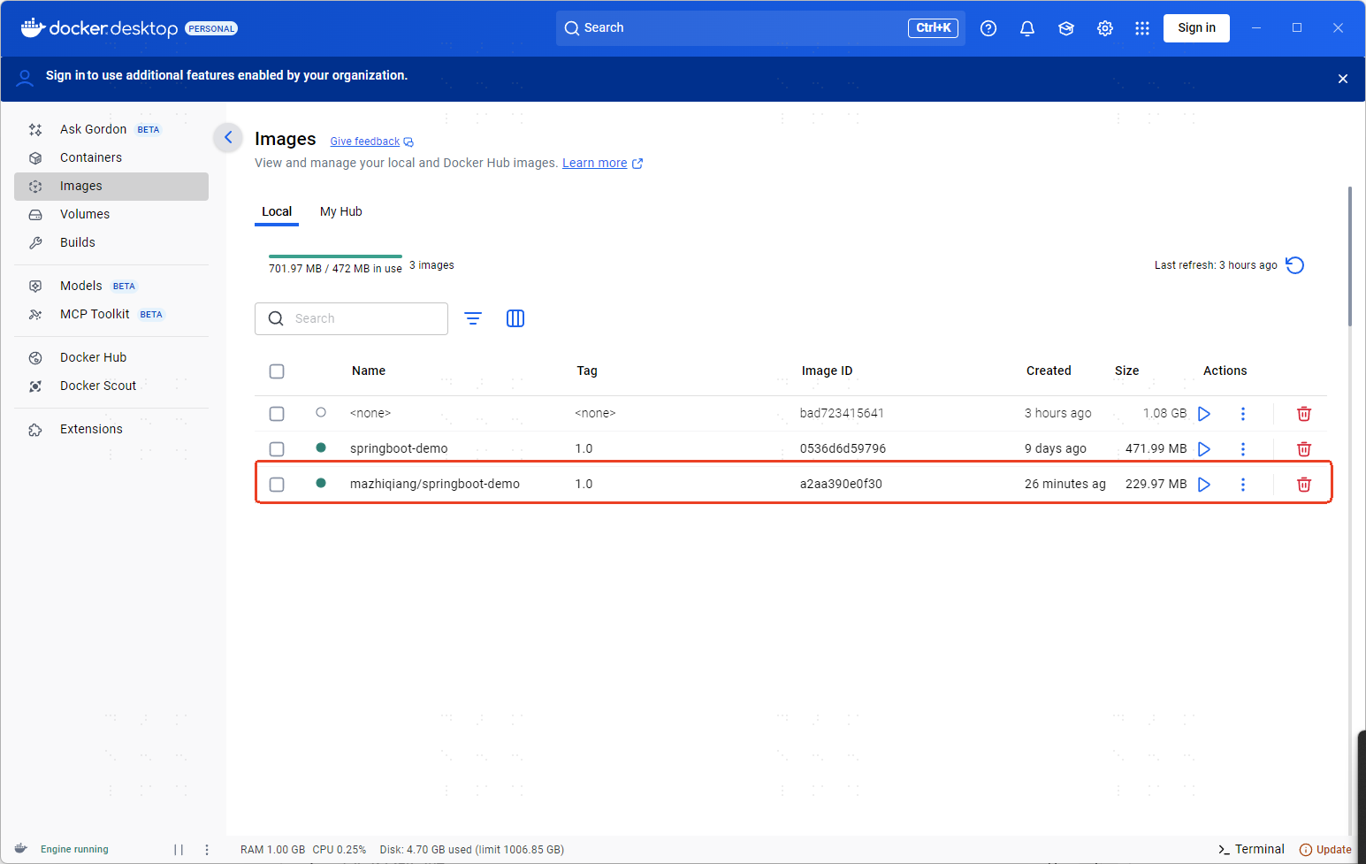Open Docker Hub in the sidebar
The height and width of the screenshot is (864, 1366).
point(111,357)
